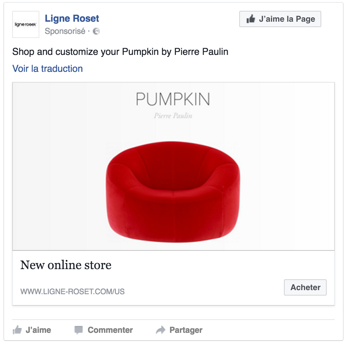
Task: Click the Ligne Roset logo avatar
Action: pos(26,24)
